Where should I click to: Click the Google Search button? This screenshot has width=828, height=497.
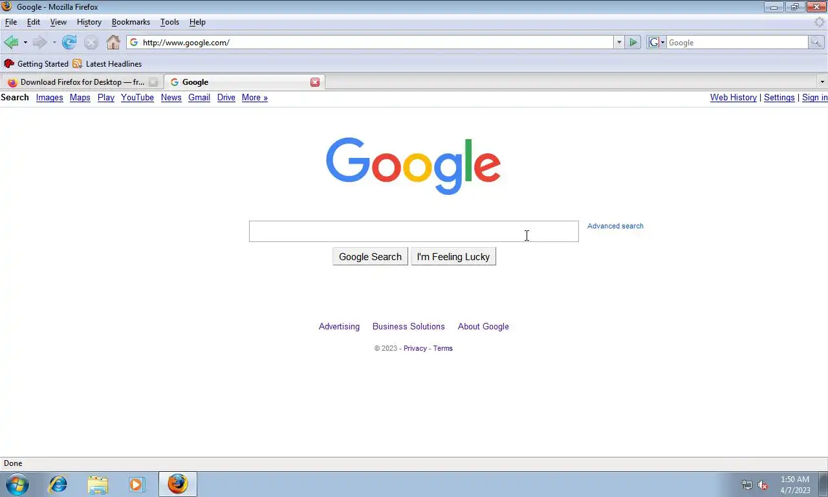pyautogui.click(x=370, y=257)
